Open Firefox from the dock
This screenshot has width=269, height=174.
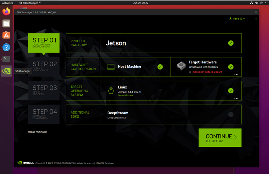(6, 12)
